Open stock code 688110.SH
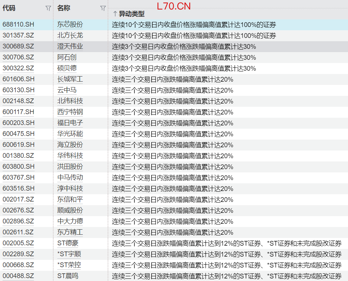The width and height of the screenshot is (348, 281). [18, 25]
